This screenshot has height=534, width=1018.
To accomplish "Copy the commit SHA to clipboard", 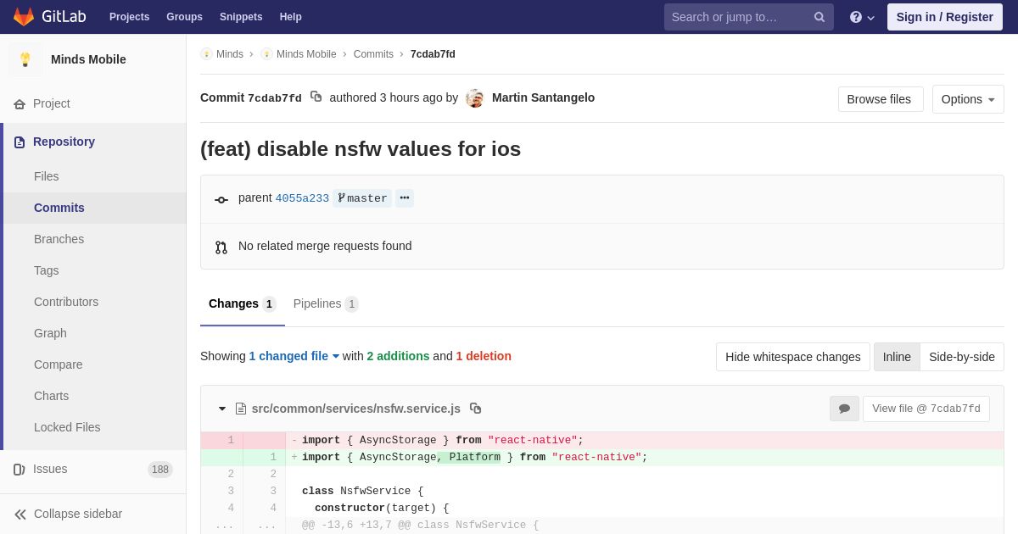I will click(316, 97).
